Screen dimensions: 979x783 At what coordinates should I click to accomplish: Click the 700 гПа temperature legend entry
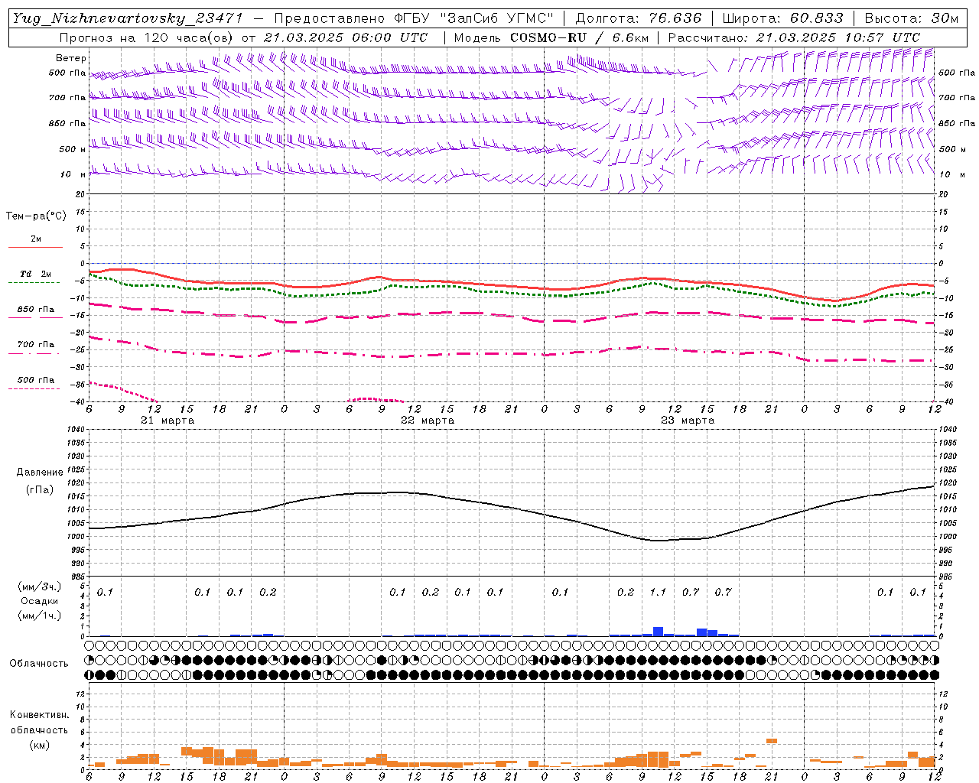[36, 345]
